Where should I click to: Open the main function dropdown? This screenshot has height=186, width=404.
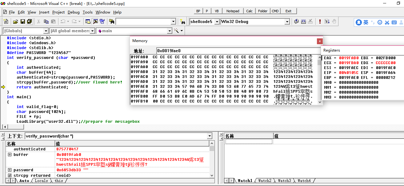coord(170,31)
